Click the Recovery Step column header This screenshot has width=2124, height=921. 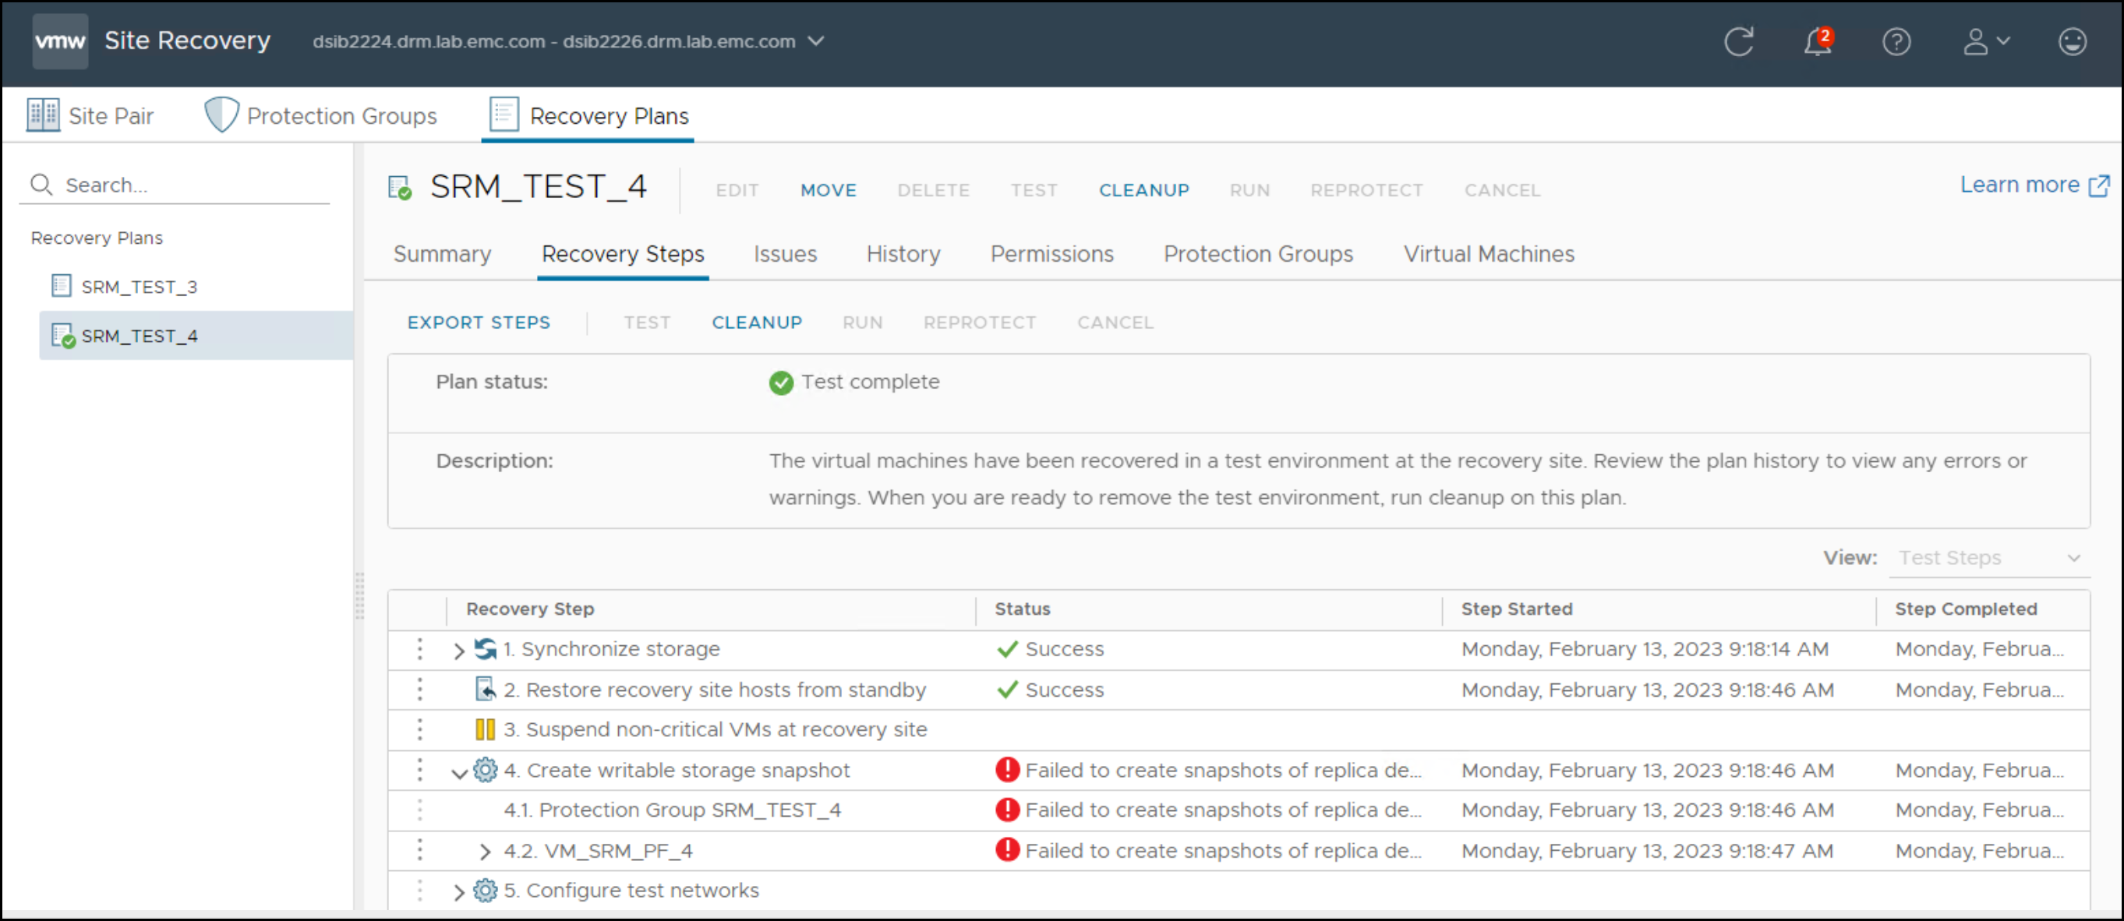point(530,609)
